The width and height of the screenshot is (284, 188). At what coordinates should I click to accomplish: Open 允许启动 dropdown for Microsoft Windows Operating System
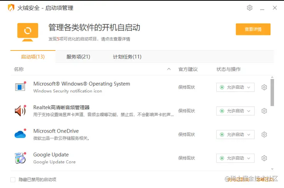point(235,87)
